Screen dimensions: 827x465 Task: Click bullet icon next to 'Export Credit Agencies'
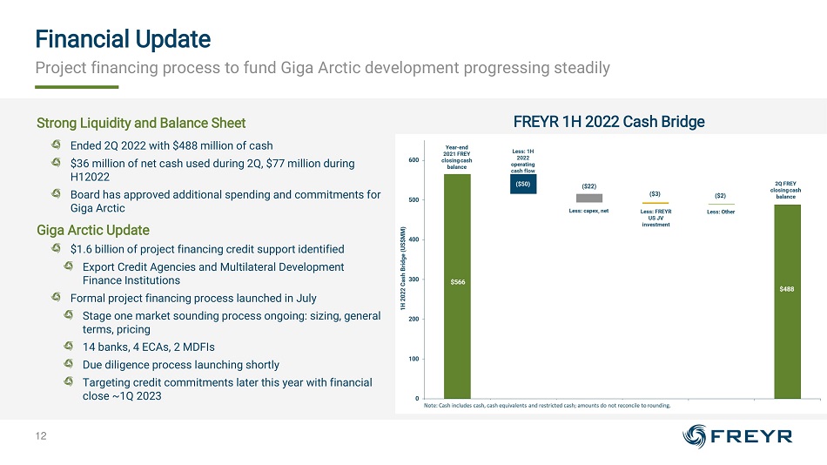[x=70, y=266]
